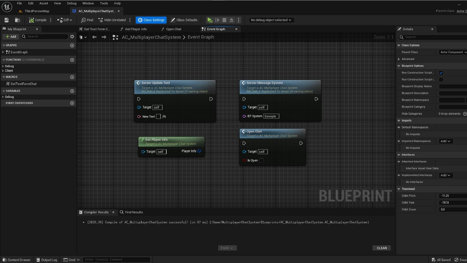Toggle Hide Unrelated nodes
The image size is (467, 263).
[x=112, y=20]
